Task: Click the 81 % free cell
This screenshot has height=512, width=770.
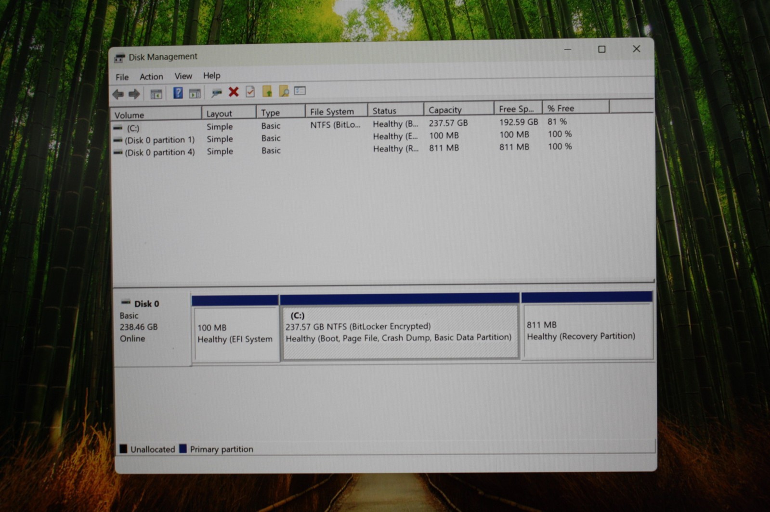Action: [557, 122]
